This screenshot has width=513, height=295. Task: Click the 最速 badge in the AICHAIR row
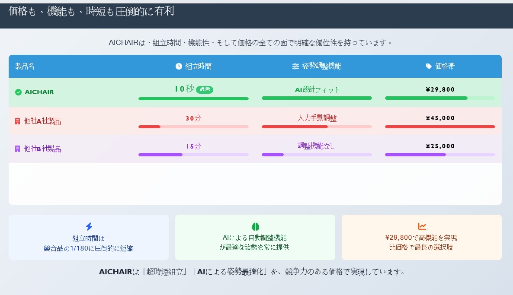[205, 89]
